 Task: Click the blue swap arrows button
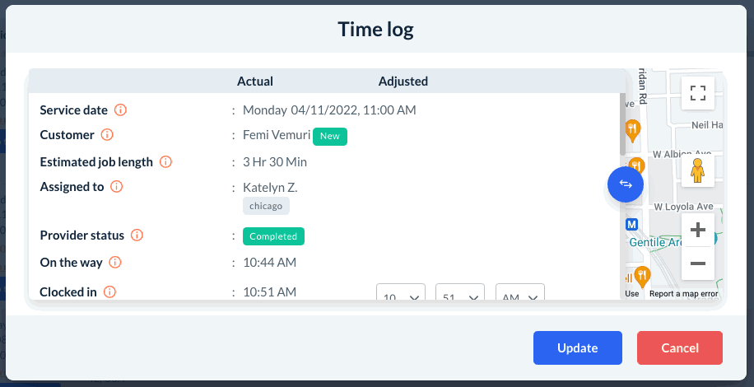tap(626, 184)
